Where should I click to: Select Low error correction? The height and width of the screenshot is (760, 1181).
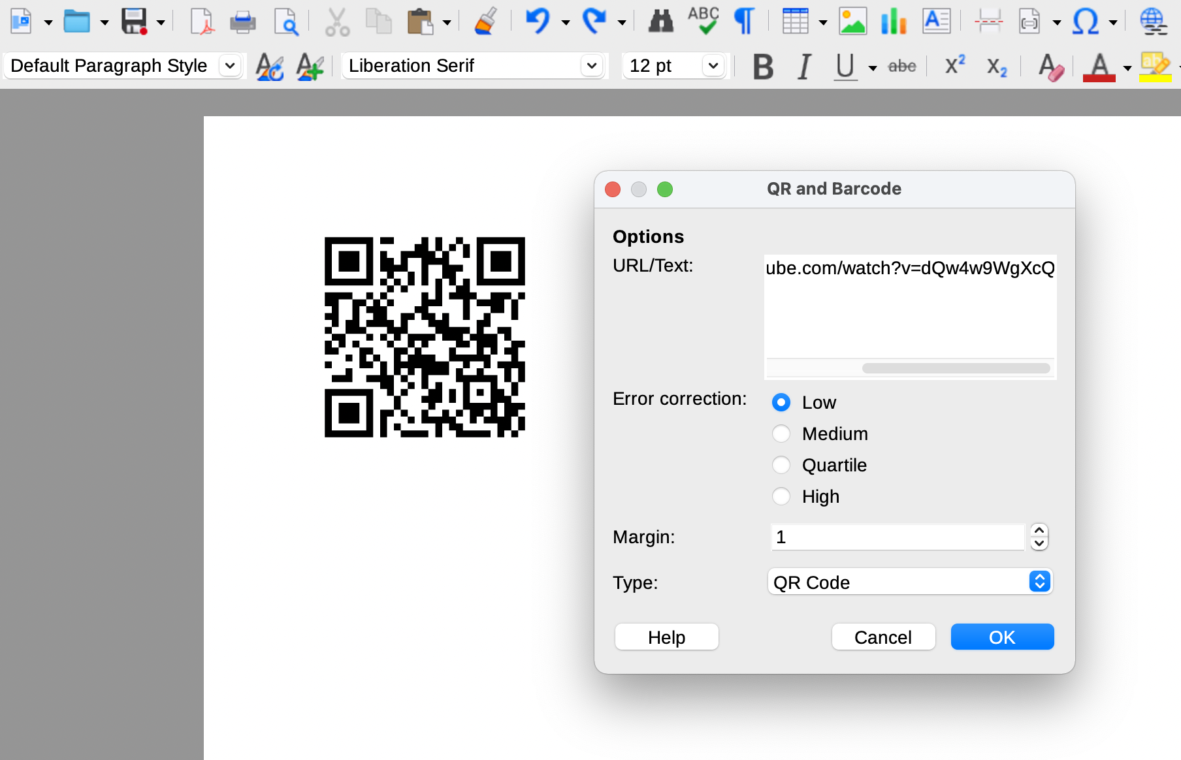coord(781,402)
